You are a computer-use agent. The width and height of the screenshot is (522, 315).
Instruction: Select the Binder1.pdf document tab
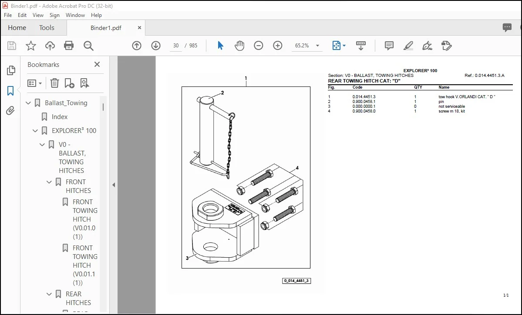pos(106,28)
